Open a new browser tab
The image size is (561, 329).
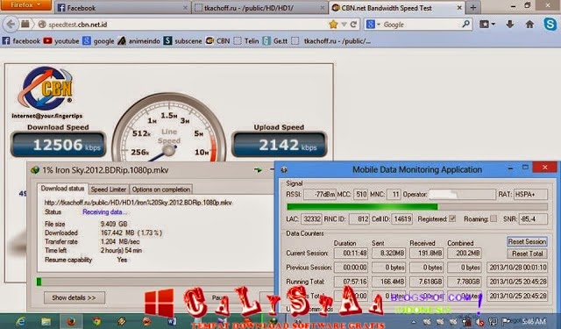point(473,8)
